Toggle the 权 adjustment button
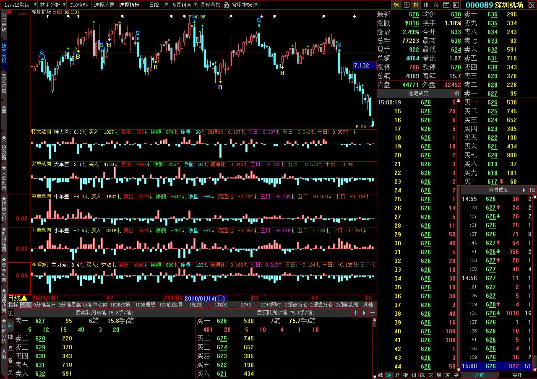 click(416, 5)
